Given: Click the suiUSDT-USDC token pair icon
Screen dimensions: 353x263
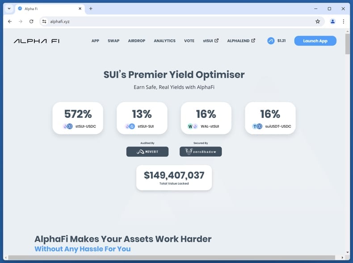Looking at the screenshot, I should (x=257, y=126).
